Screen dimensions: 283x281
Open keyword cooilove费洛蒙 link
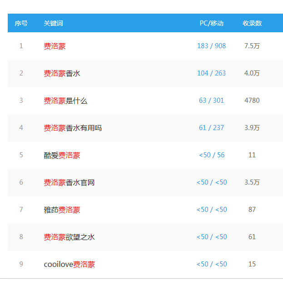[70, 264]
